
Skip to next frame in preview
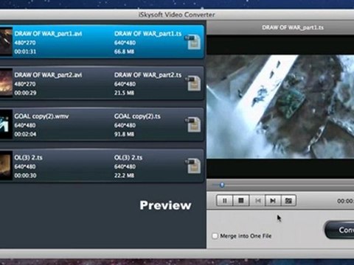[273, 201]
